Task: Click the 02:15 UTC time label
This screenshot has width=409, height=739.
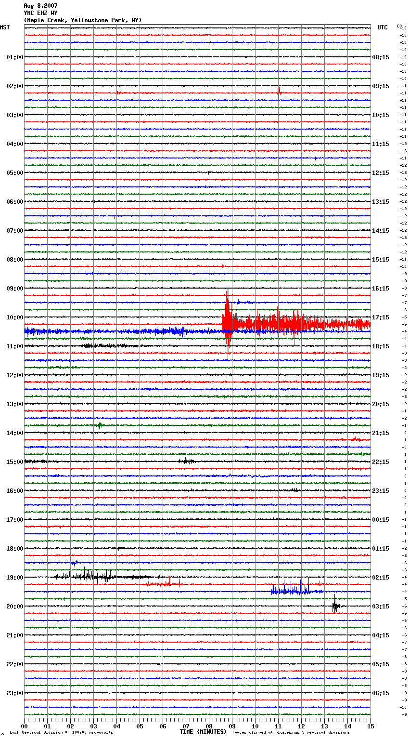Action: pyautogui.click(x=381, y=578)
